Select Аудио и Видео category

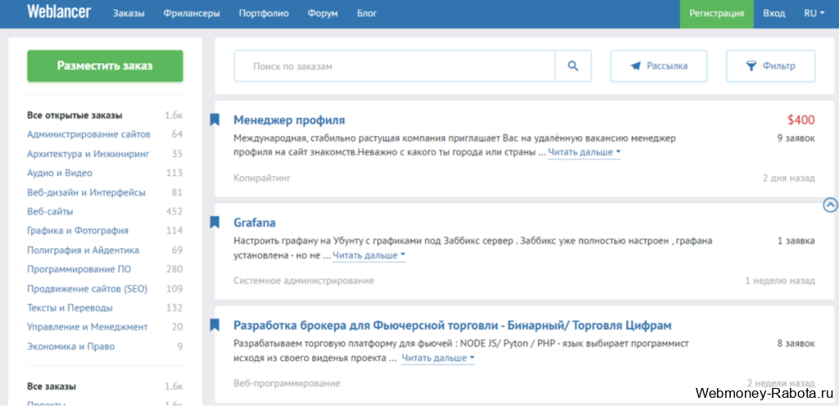coord(60,173)
